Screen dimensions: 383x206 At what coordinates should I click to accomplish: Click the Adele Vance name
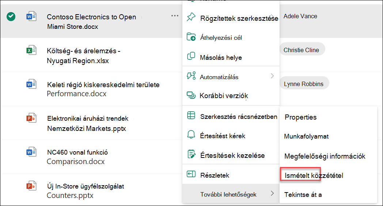click(x=300, y=16)
